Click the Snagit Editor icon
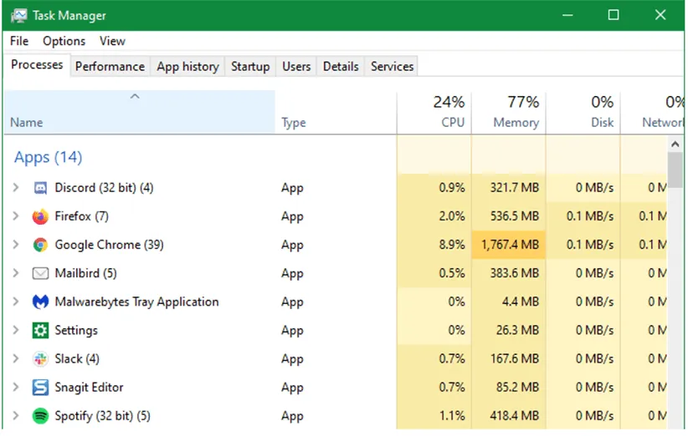688x436 pixels. coord(40,387)
